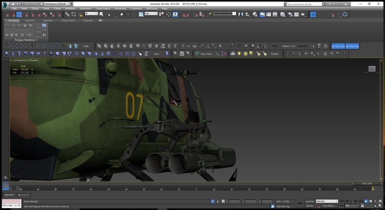Click the ViewCube in the viewport corner

[x=372, y=69]
